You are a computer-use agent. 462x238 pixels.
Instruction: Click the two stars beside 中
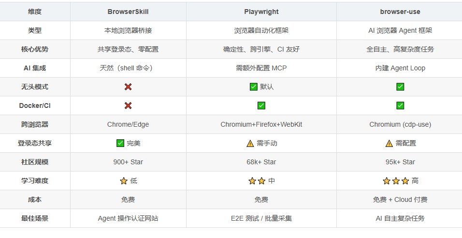257,181
